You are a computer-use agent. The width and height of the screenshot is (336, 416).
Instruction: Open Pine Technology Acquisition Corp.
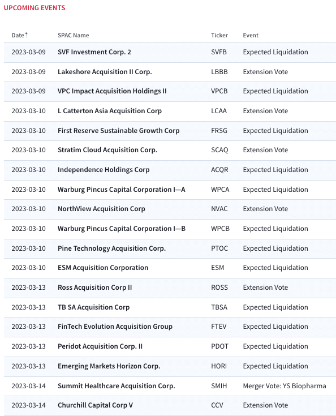[111, 248]
